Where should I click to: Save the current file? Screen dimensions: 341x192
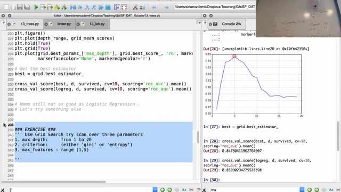20,7
